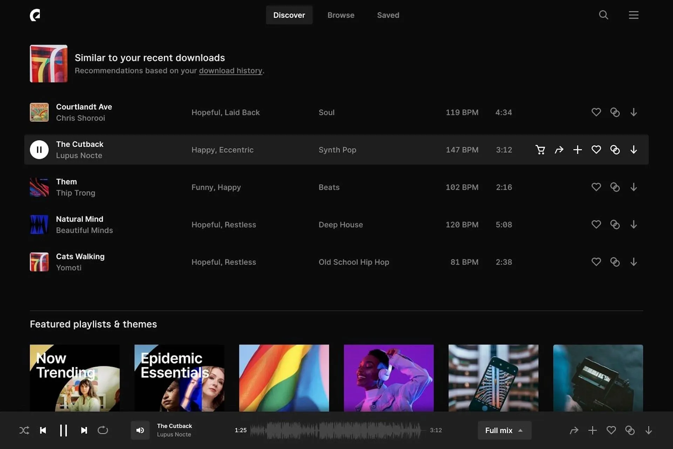Find similar tracks to Natural Mind
673x449 pixels.
click(x=615, y=224)
